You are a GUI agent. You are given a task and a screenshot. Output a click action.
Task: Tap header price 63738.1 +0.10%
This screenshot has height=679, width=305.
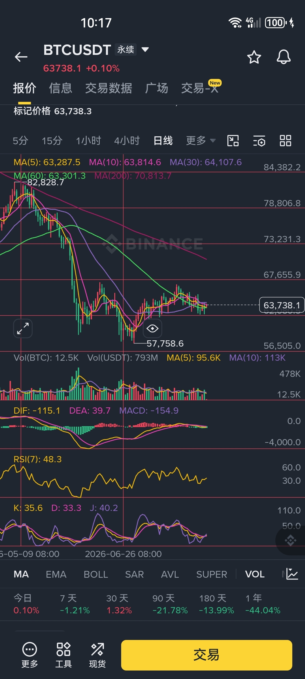point(81,68)
